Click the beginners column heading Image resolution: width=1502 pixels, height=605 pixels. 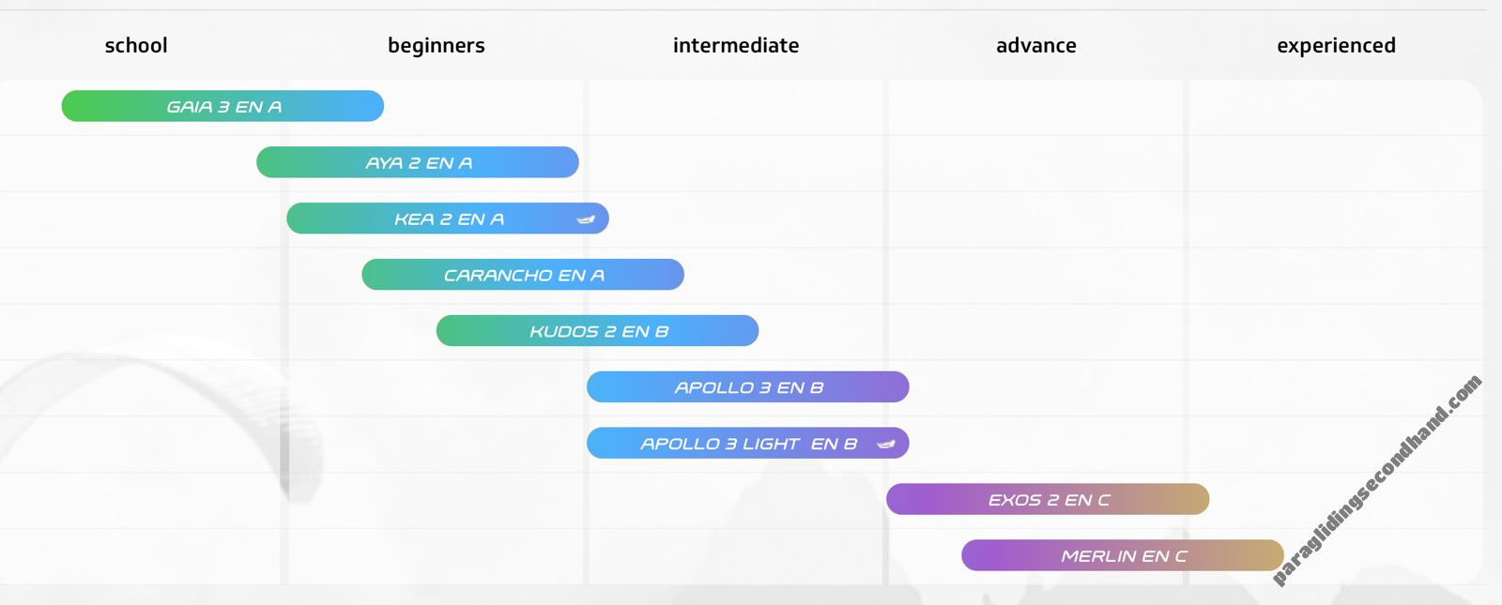(x=437, y=46)
